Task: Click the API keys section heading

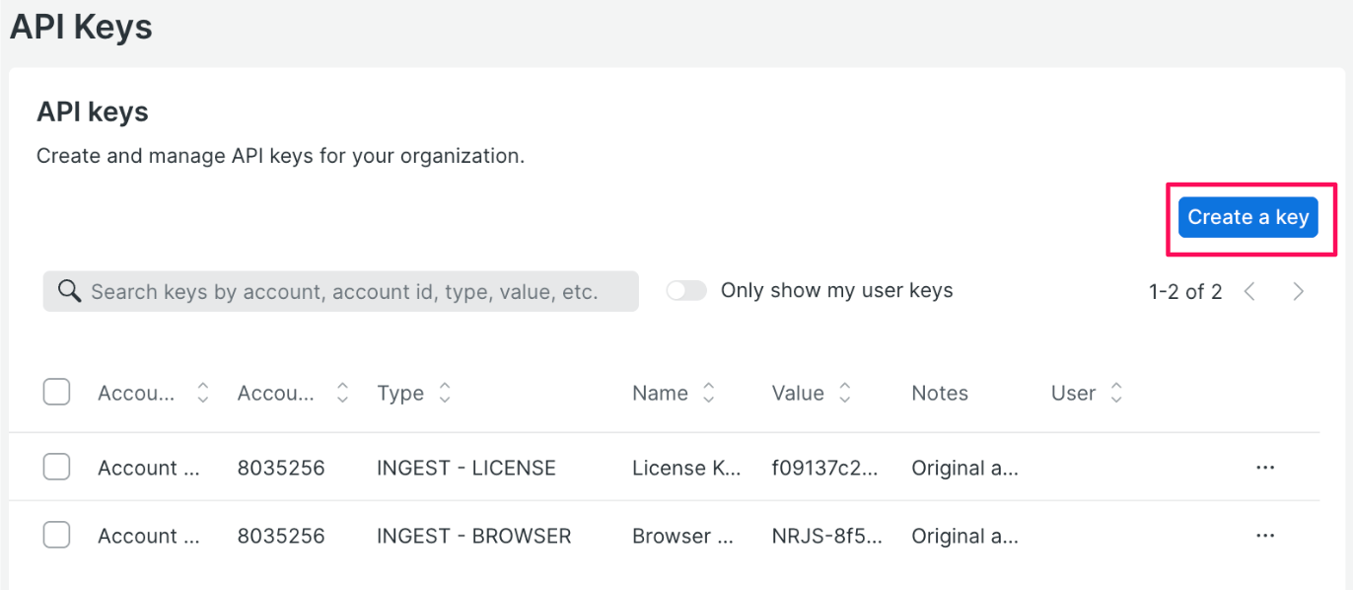Action: pyautogui.click(x=93, y=112)
